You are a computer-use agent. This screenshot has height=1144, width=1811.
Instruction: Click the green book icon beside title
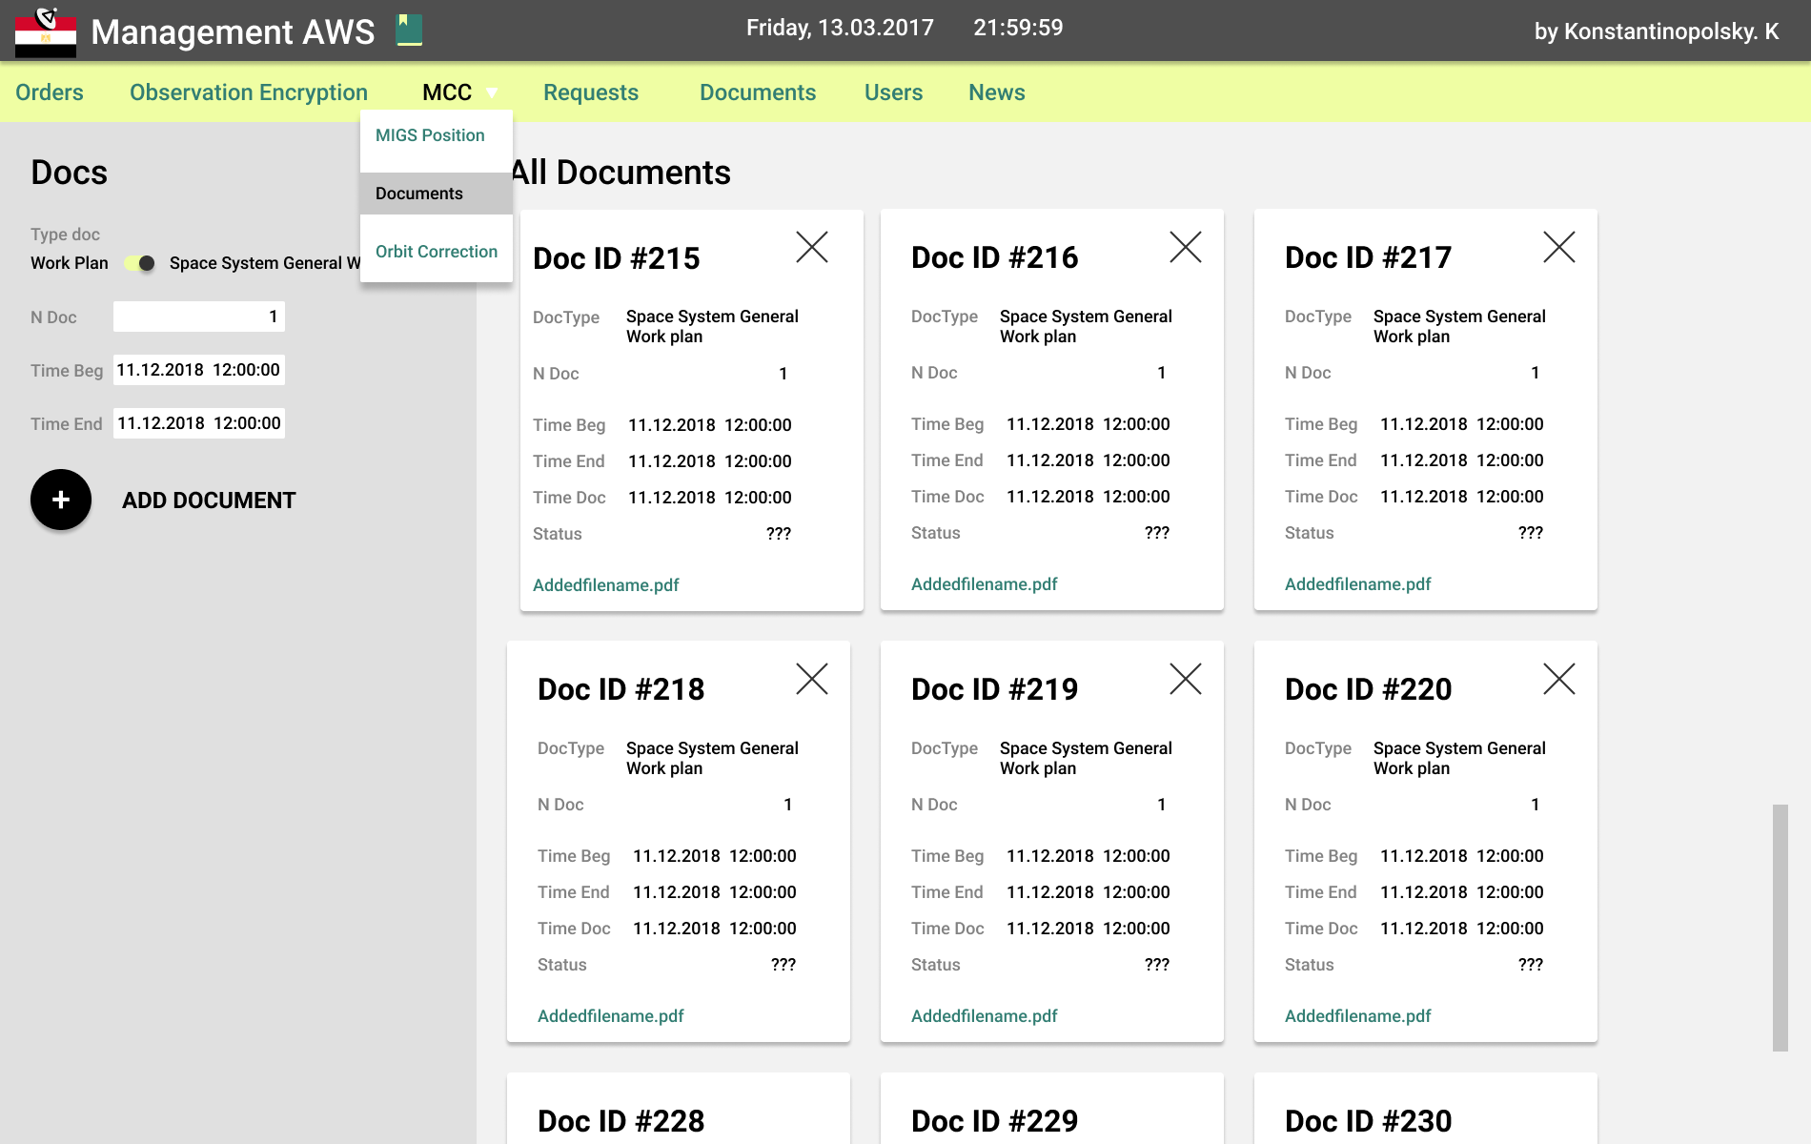coord(409,30)
